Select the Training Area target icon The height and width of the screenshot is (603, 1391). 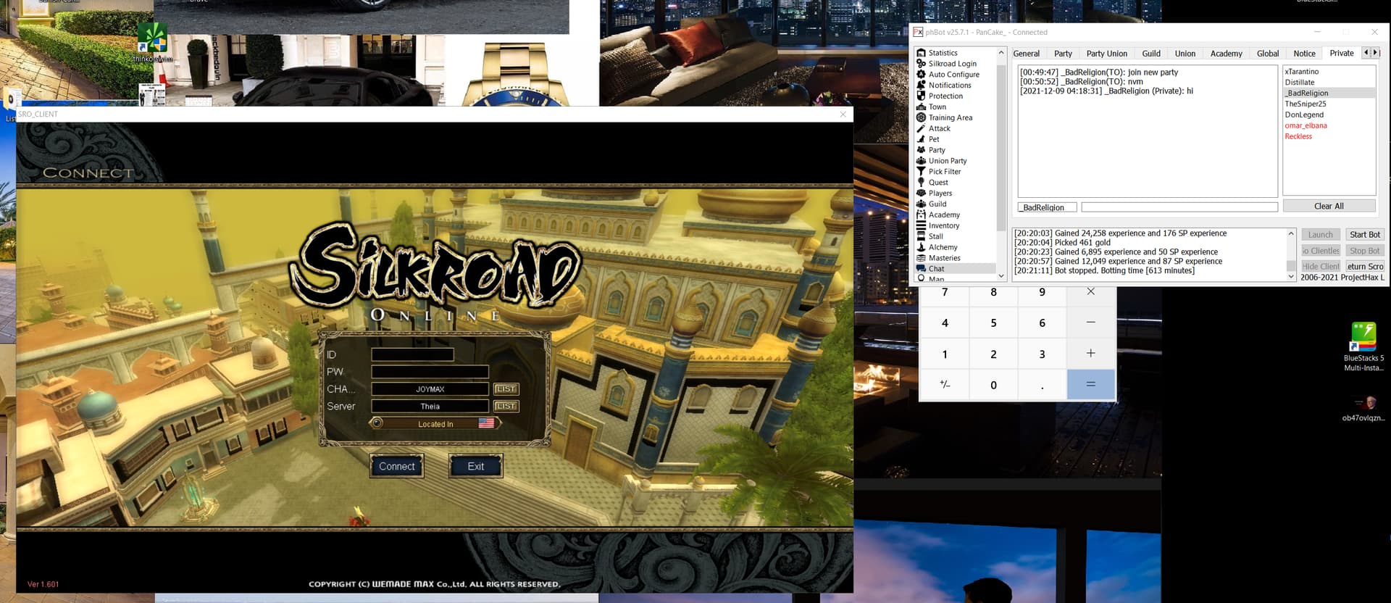(922, 117)
